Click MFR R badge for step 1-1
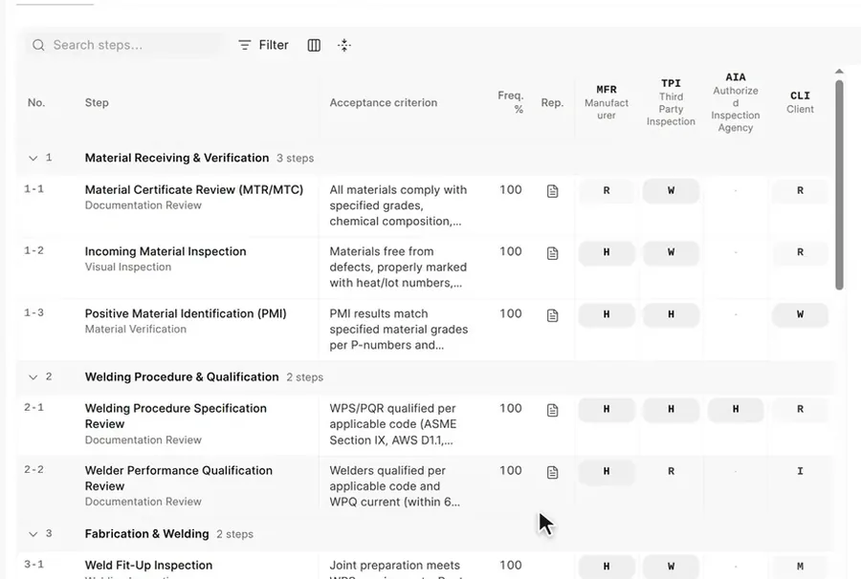861x579 pixels. click(607, 191)
